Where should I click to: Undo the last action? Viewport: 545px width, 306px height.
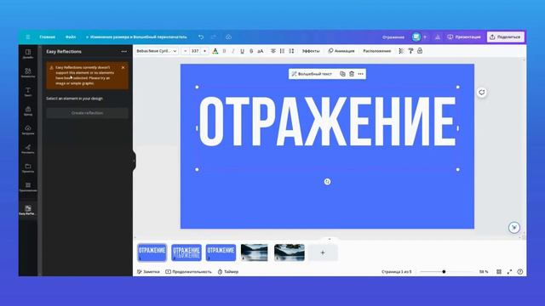click(x=201, y=37)
